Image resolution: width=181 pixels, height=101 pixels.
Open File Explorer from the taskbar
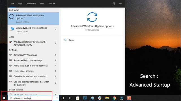[107, 98]
